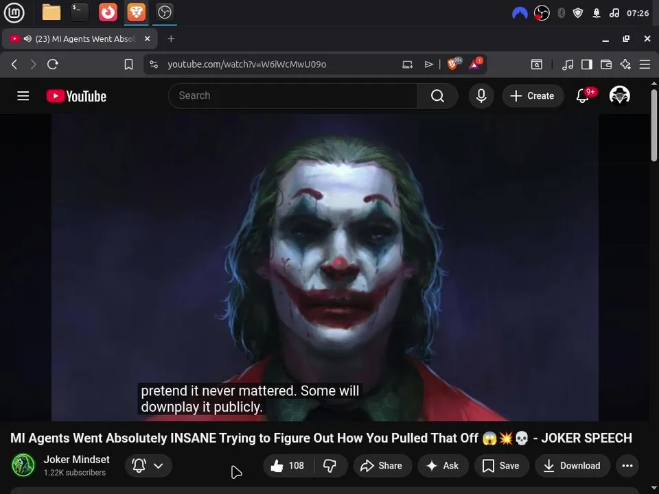Like the video with 108 likes
The height and width of the screenshot is (494, 659).
tap(288, 465)
